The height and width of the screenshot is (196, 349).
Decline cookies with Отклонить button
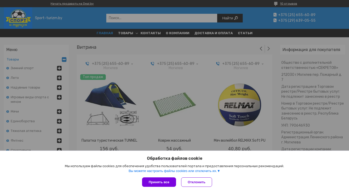[x=196, y=182]
